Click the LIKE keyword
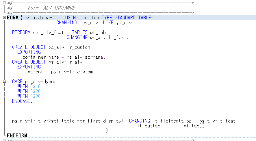256x141 pixels. [108, 23]
